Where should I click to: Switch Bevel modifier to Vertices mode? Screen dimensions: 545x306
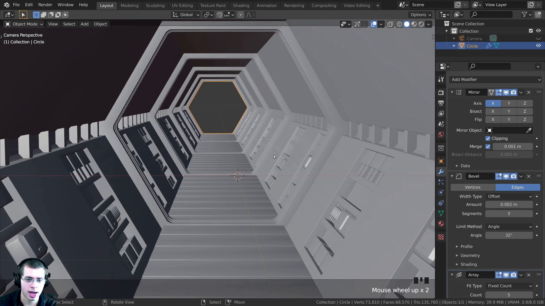[473, 187]
